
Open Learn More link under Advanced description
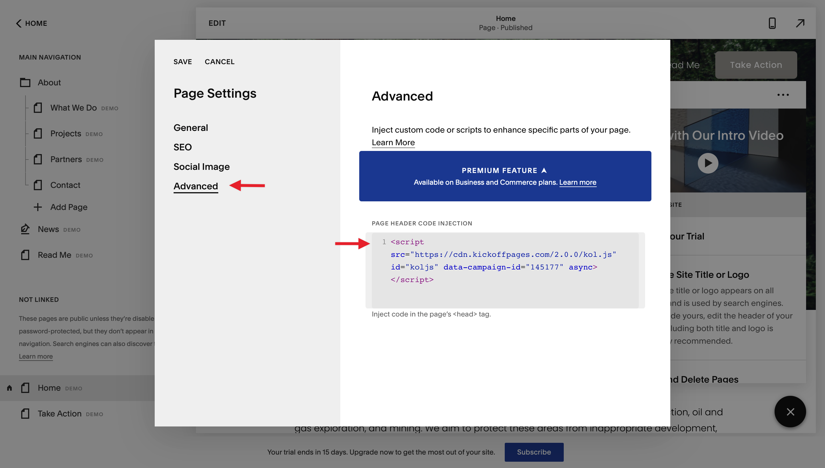pyautogui.click(x=393, y=142)
